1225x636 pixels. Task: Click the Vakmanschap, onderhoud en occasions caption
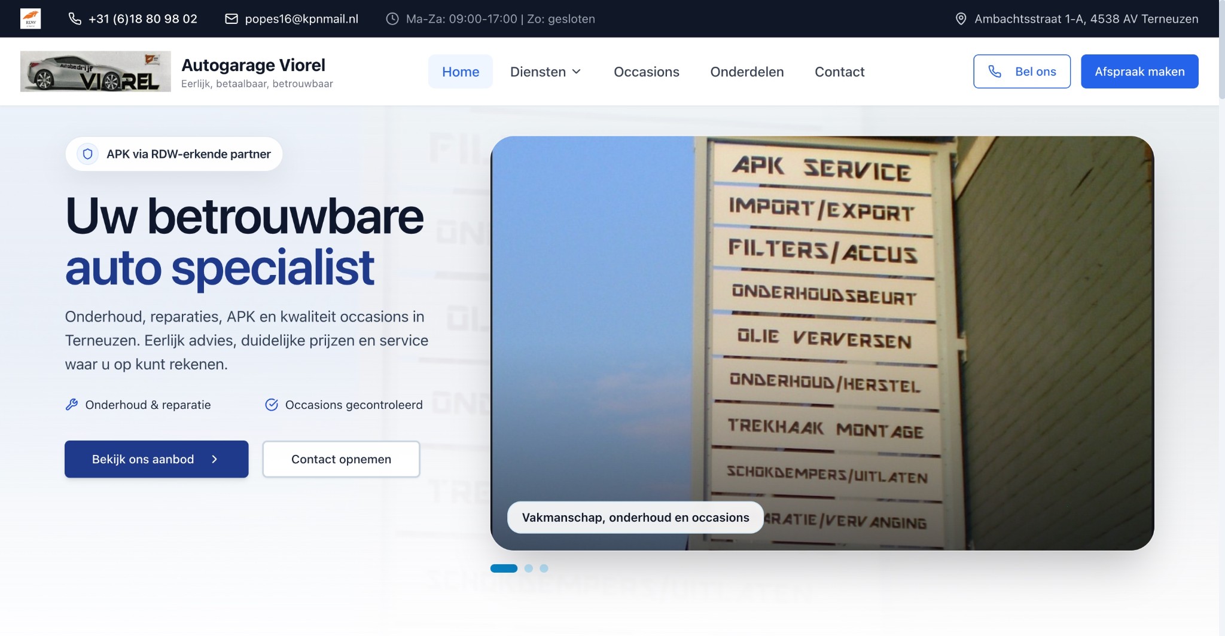click(635, 518)
